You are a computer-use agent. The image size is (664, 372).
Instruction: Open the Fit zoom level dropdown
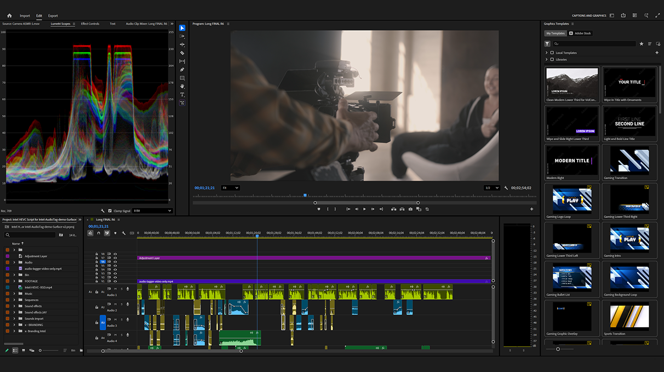click(x=230, y=188)
